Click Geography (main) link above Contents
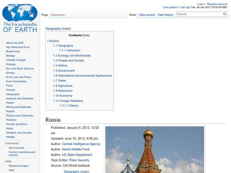Viewport: 231px width, 173px height. pos(58,29)
